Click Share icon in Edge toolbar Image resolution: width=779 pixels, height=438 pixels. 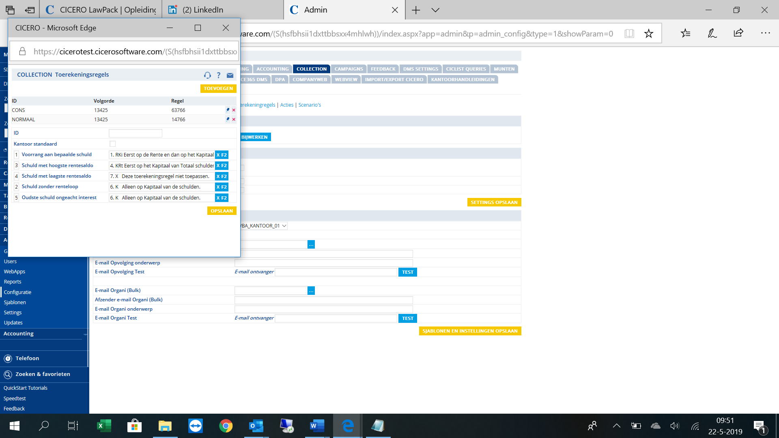click(x=738, y=33)
